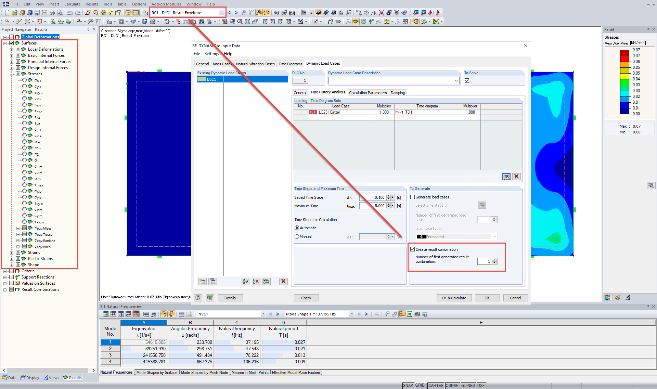
Task: Select the Manual time steps radio button
Action: pyautogui.click(x=297, y=236)
